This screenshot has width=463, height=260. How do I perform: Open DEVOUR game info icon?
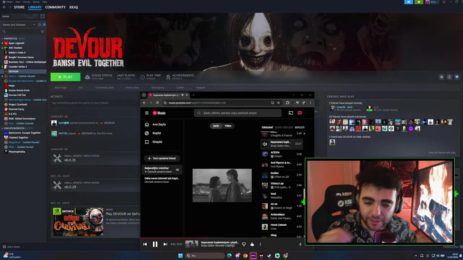[449, 77]
